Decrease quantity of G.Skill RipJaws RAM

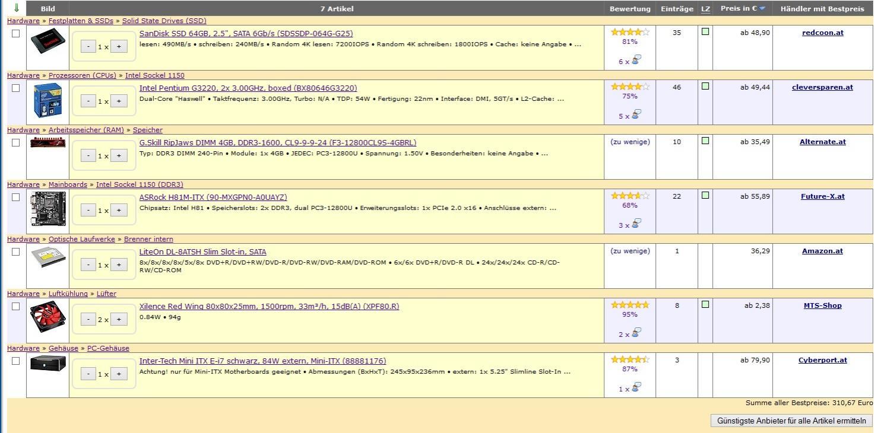[x=88, y=155]
